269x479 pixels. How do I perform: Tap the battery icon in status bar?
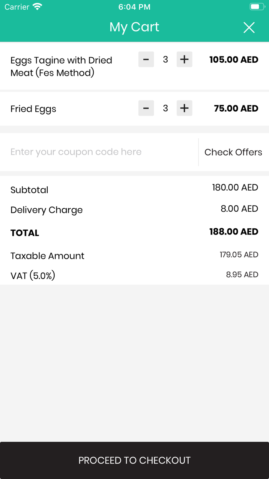(256, 7)
